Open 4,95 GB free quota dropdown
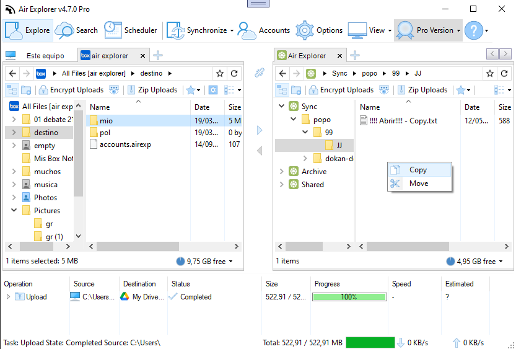The height and width of the screenshot is (349, 516). click(474, 262)
